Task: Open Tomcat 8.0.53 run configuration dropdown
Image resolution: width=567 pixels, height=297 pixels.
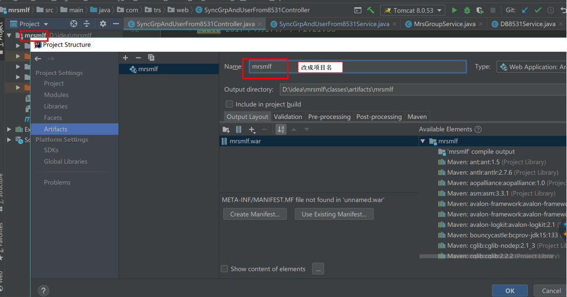Action: (x=413, y=10)
